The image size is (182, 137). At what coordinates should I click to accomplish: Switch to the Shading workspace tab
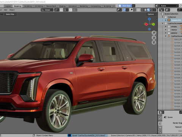(x=62, y=6)
